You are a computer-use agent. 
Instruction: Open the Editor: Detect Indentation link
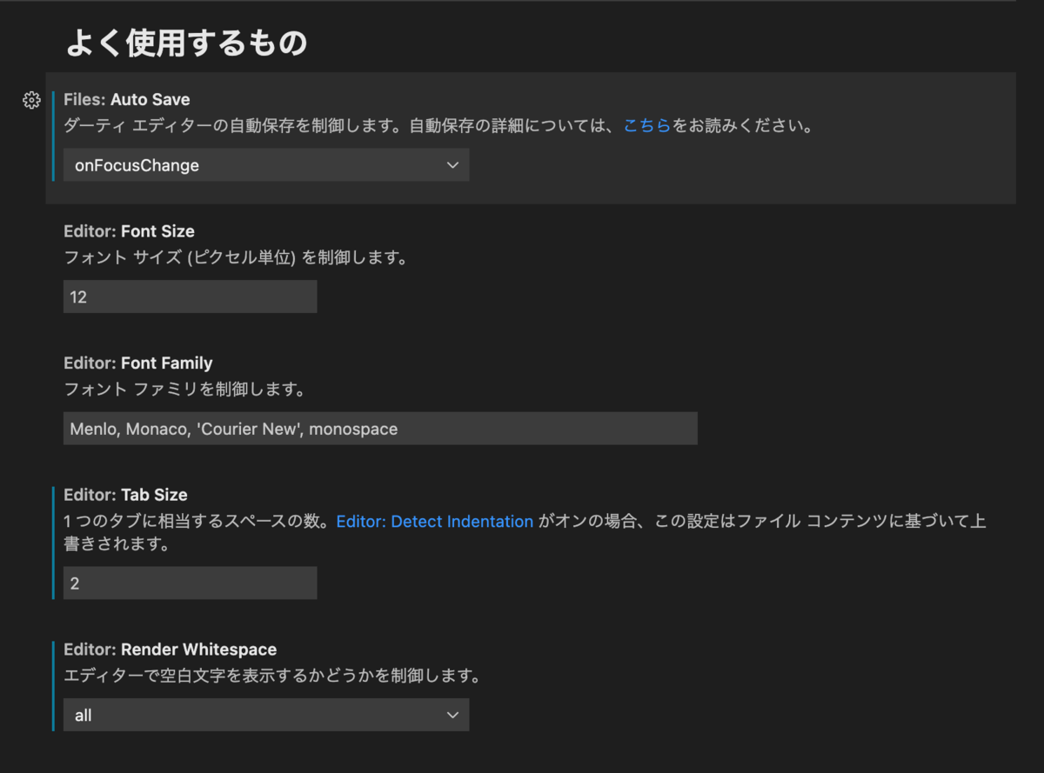tap(435, 522)
